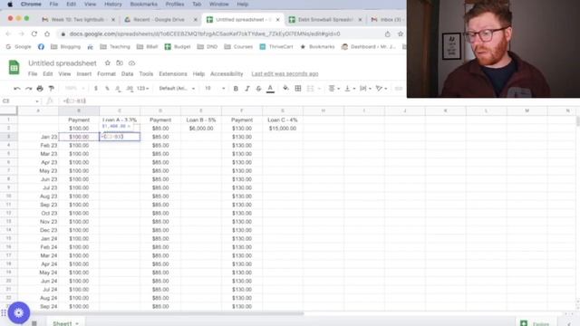The height and width of the screenshot is (326, 580).
Task: Open text rotation options
Action: coord(381,89)
